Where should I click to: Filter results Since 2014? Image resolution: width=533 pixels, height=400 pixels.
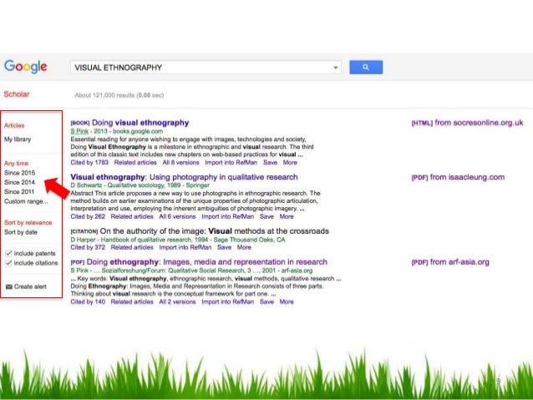20,182
